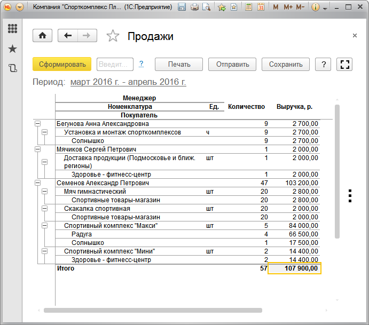Open the calendar icon in title bar
The height and width of the screenshot is (325, 369).
tap(261, 7)
